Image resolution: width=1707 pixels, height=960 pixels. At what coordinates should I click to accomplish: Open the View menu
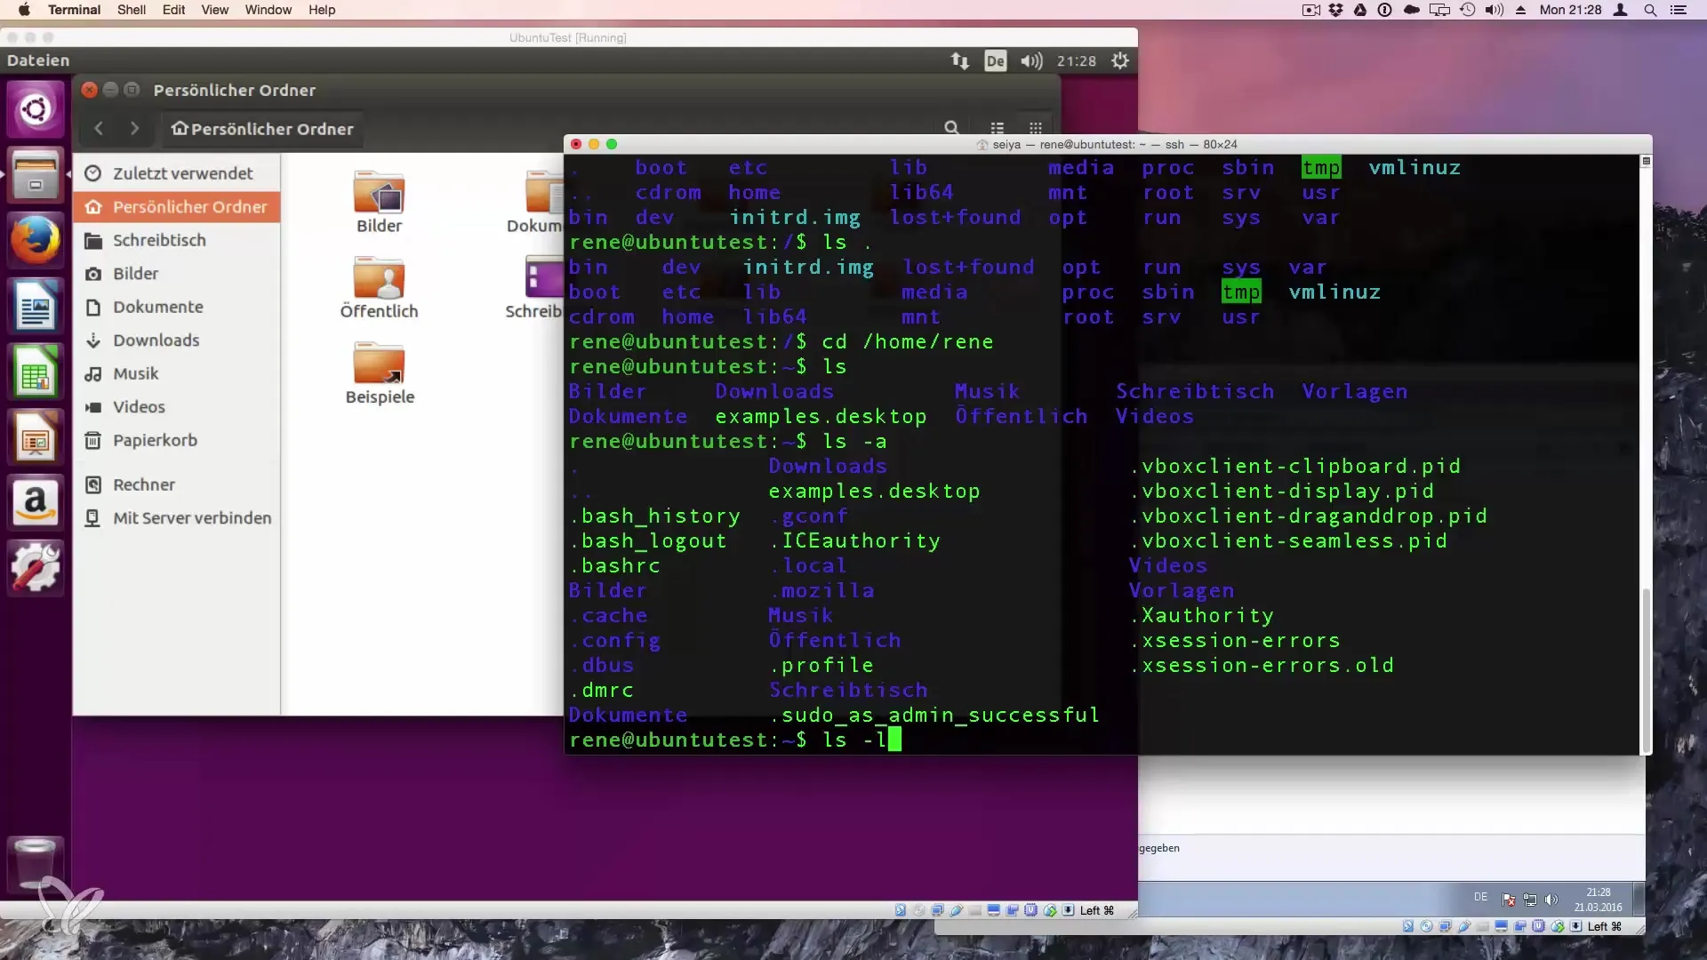point(214,10)
